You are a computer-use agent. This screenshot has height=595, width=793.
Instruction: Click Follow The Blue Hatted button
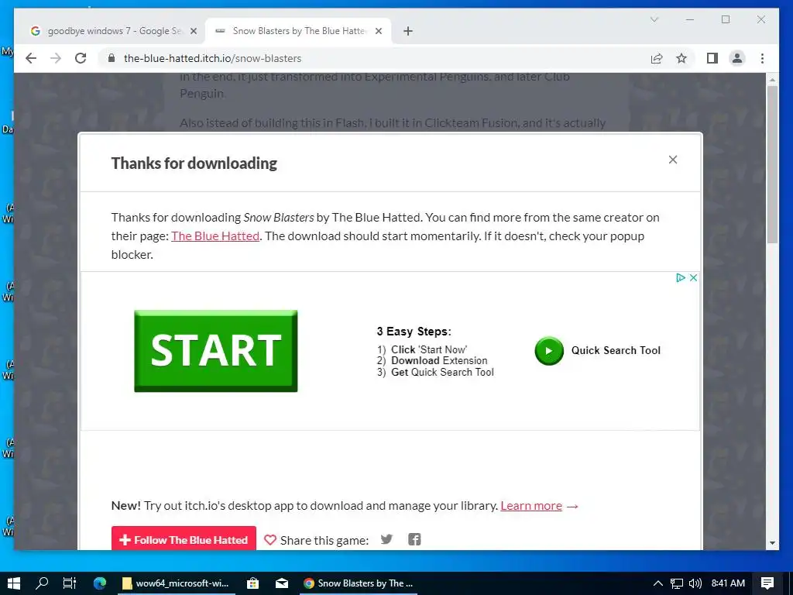click(184, 538)
